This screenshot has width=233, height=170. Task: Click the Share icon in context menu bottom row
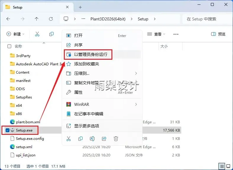104,139
